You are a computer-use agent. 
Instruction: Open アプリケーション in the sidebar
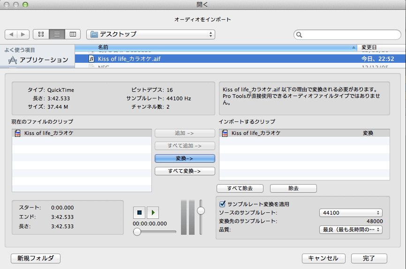pos(38,60)
